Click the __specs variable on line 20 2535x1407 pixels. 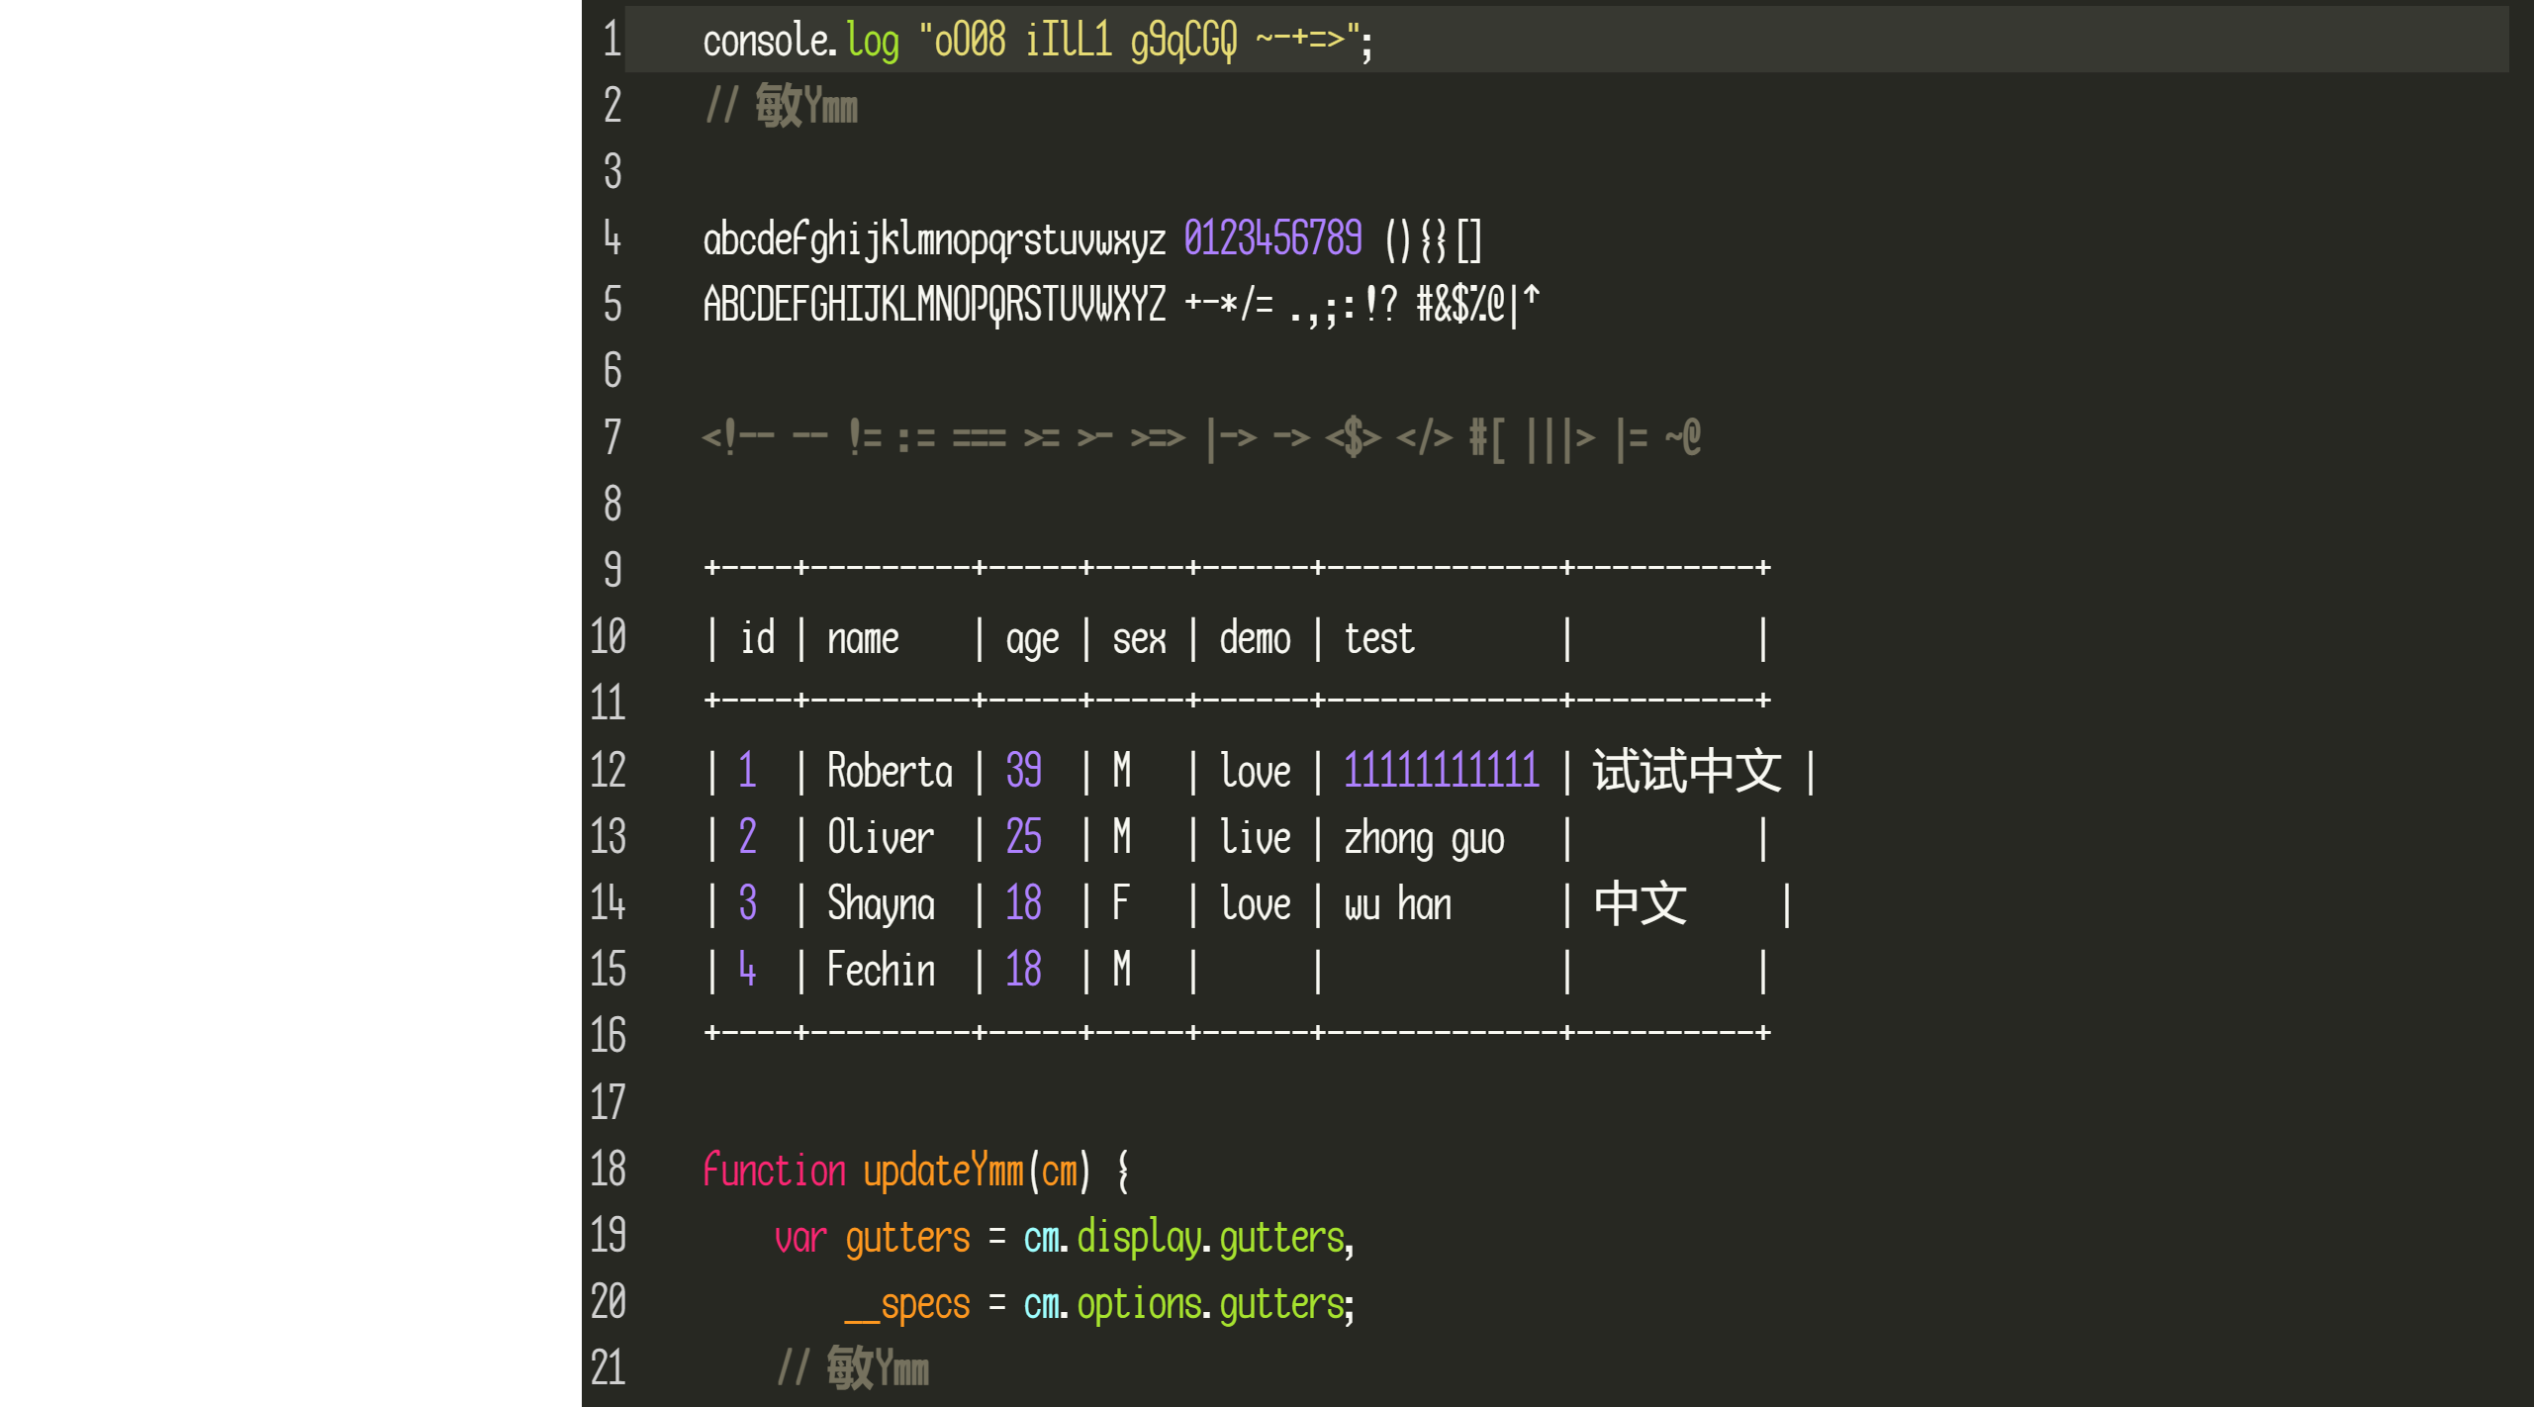[907, 1305]
